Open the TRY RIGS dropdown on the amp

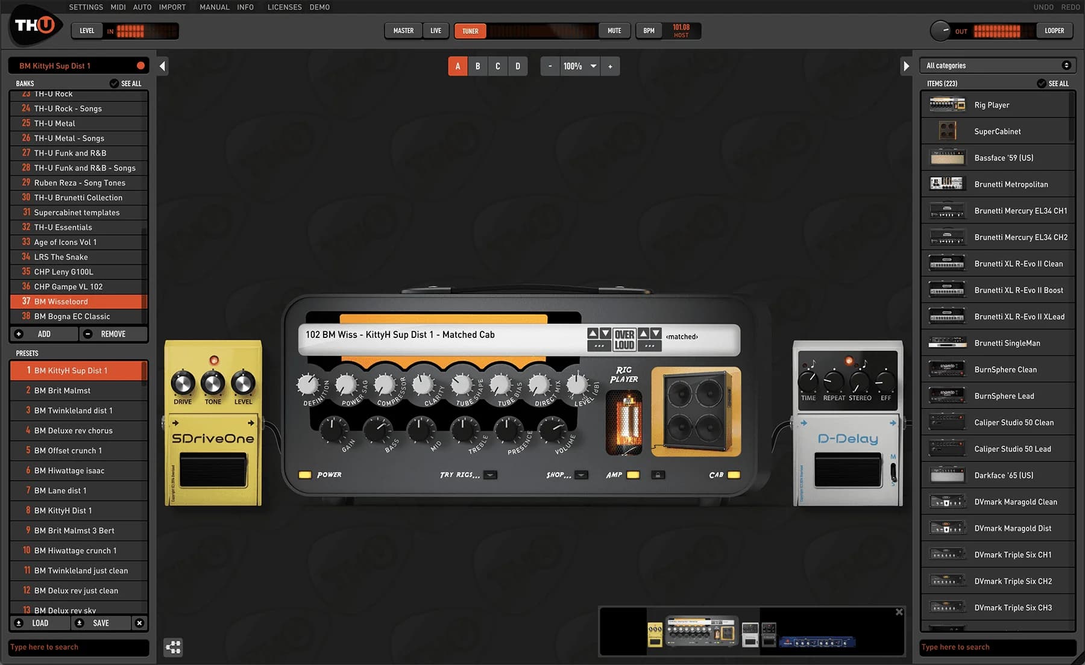(490, 475)
